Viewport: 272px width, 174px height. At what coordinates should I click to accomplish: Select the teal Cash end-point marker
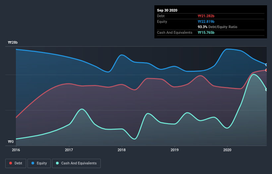(266, 90)
